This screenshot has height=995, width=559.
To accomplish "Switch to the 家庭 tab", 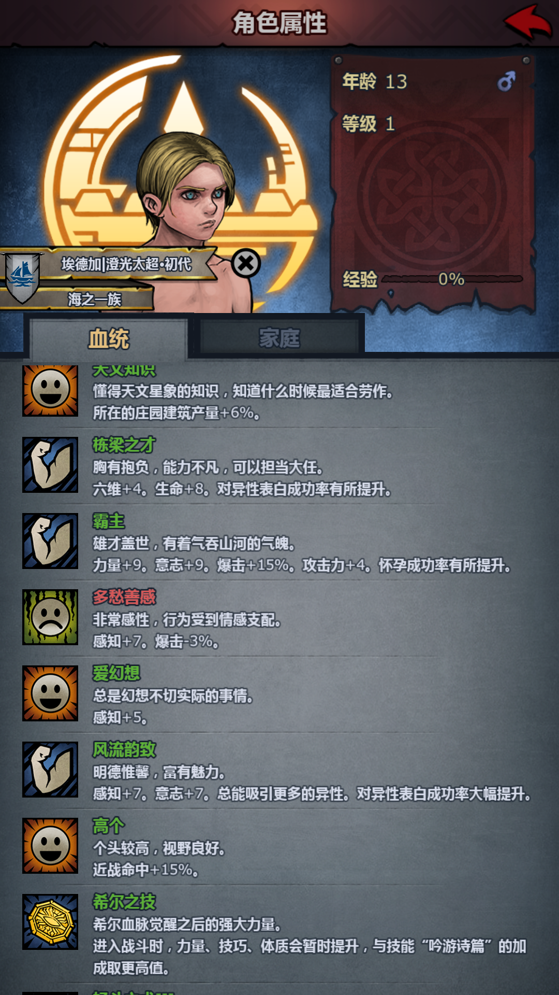I will point(279,338).
